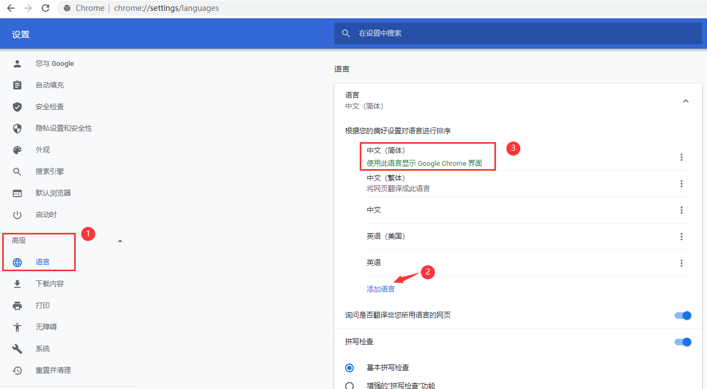The height and width of the screenshot is (389, 707).
Task: Collapse the 高级 section arrow
Action: coord(120,241)
